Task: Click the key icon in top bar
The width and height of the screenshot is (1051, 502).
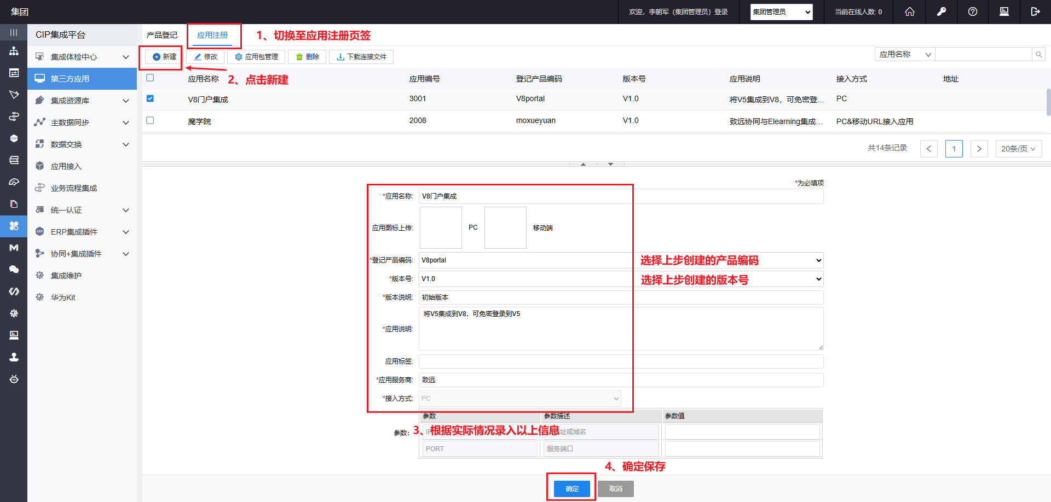Action: pos(942,11)
